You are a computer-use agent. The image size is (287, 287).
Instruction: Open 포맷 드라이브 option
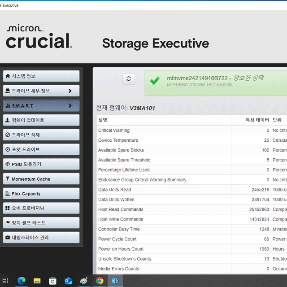[x=41, y=149]
